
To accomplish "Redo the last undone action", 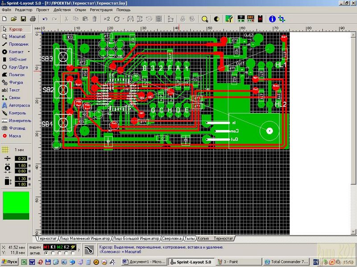I will [x=54, y=19].
